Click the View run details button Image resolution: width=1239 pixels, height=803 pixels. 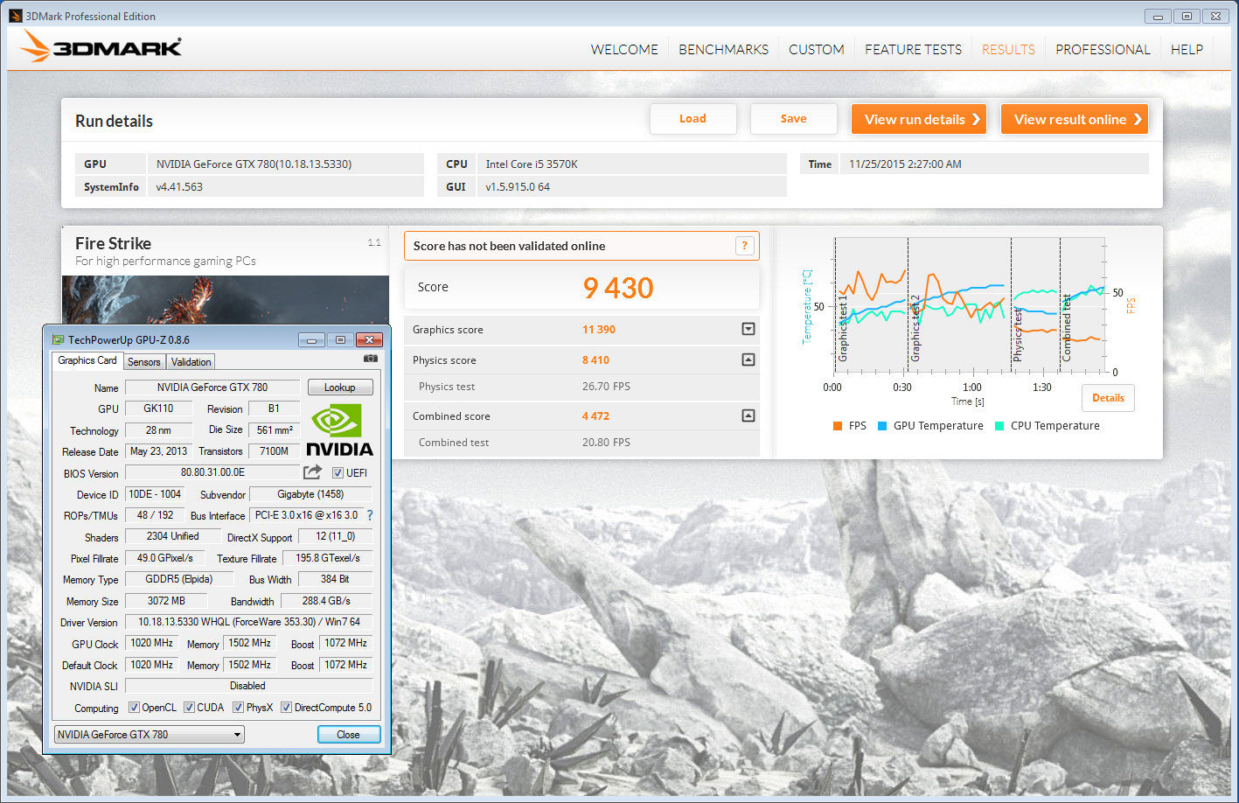919,120
